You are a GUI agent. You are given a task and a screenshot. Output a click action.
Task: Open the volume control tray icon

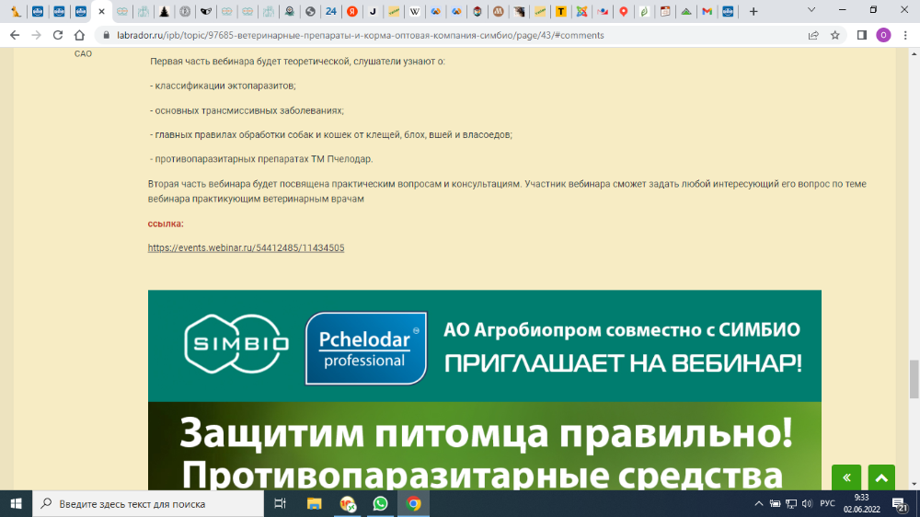808,503
